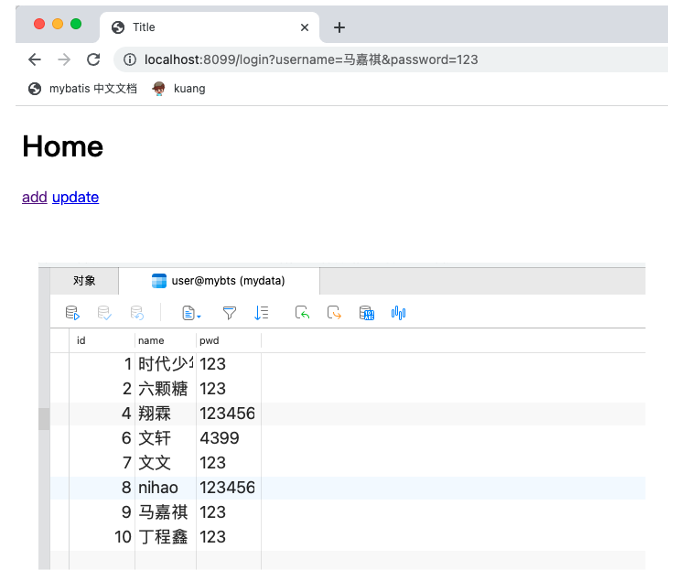Screen dimensions: 689x570
Task: Open a new browser tab with plus
Action: coord(339,27)
